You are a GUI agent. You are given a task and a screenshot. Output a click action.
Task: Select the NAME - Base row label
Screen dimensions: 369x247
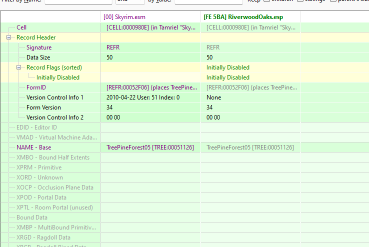click(33, 147)
